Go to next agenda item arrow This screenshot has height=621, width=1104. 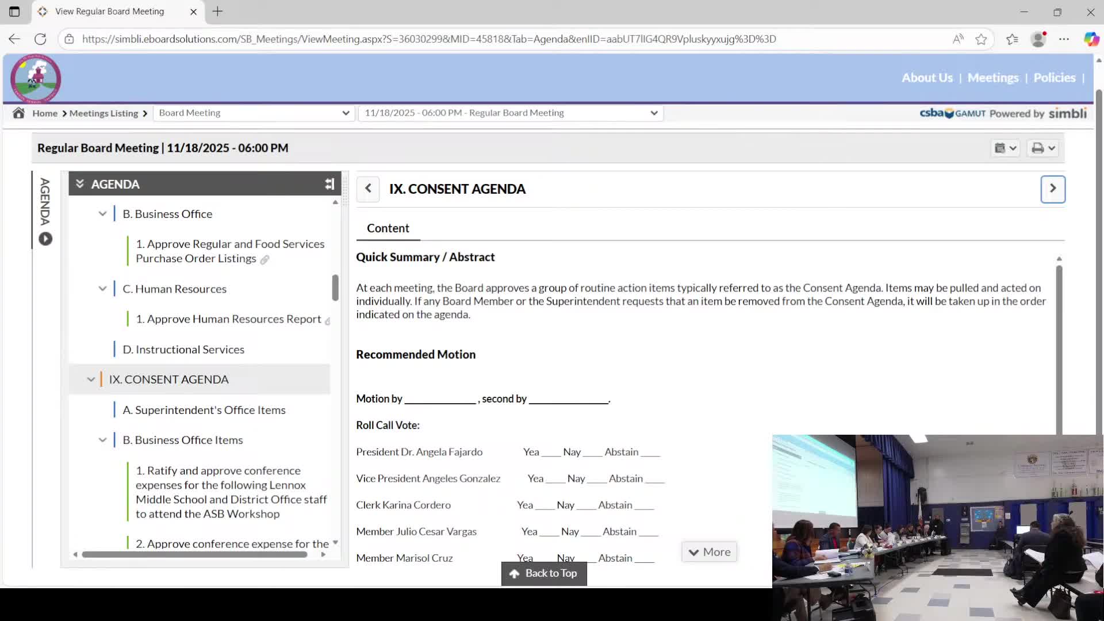(1052, 189)
